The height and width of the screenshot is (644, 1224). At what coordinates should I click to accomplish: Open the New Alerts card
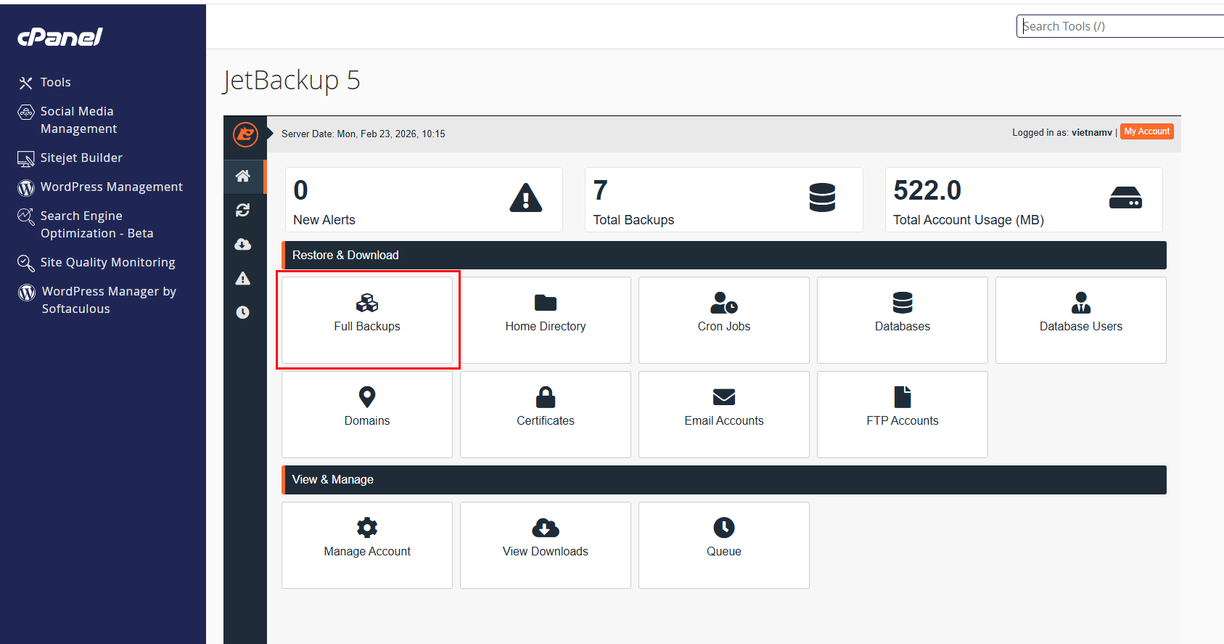424,200
